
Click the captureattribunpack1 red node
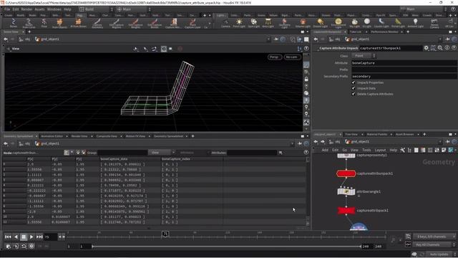[x=346, y=173]
